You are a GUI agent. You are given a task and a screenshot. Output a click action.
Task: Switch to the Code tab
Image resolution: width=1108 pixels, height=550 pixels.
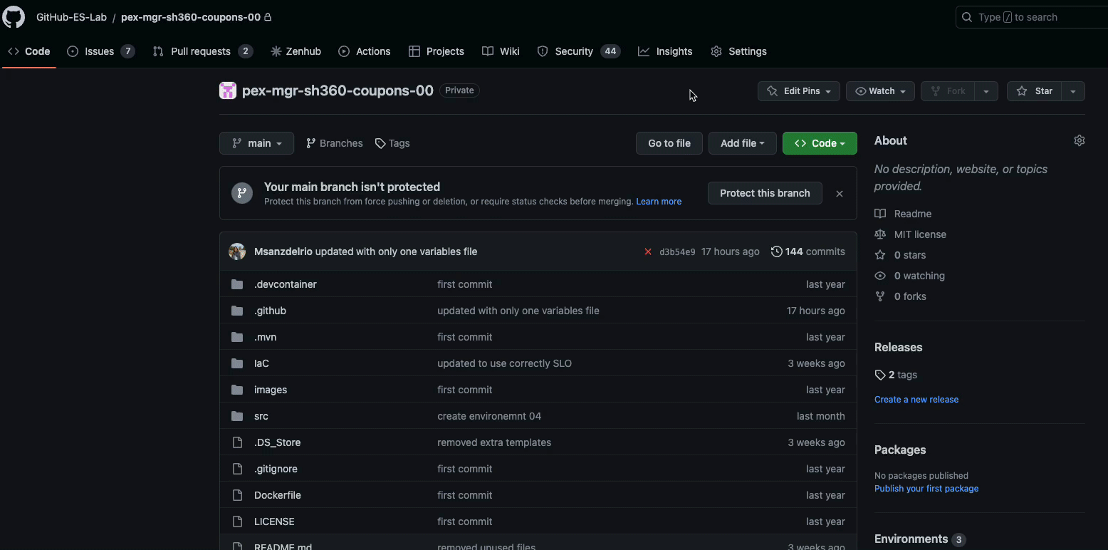[x=29, y=51]
